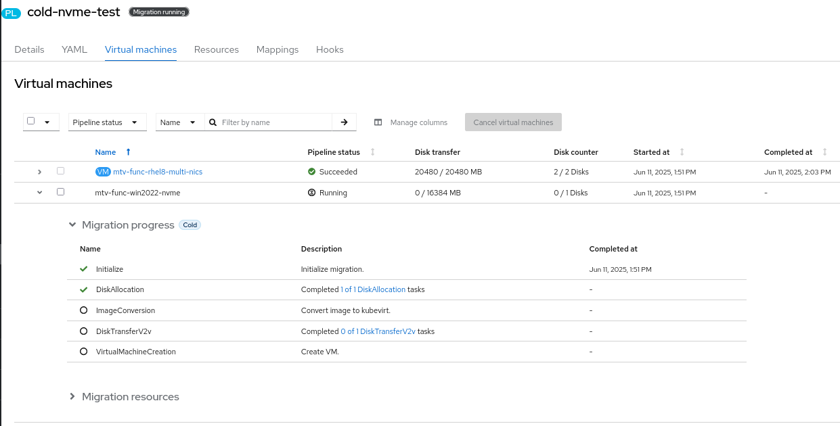Click the VM badge icon for mtv-func-rhel8-multi-nics
The image size is (840, 426).
tap(103, 172)
